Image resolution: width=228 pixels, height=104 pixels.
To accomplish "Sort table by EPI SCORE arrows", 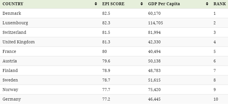I will pyautogui.click(x=142, y=4).
